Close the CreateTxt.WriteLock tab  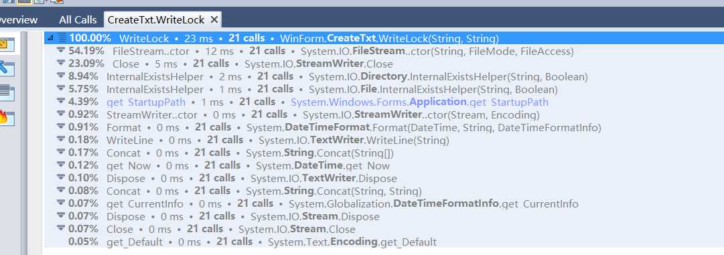point(214,20)
